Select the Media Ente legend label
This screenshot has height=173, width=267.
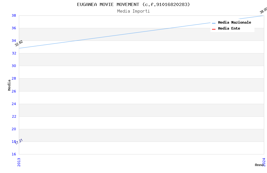pyautogui.click(x=229, y=29)
